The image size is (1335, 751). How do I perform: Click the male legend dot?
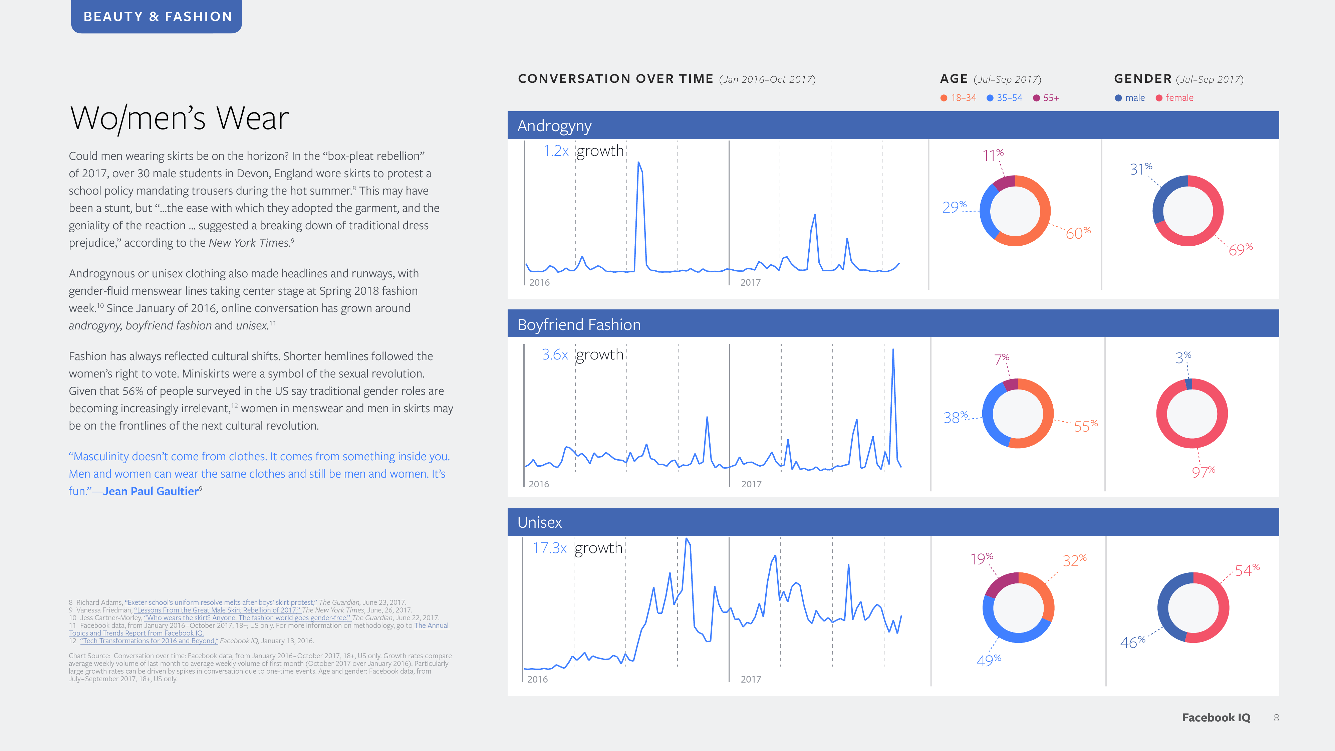coord(1118,98)
